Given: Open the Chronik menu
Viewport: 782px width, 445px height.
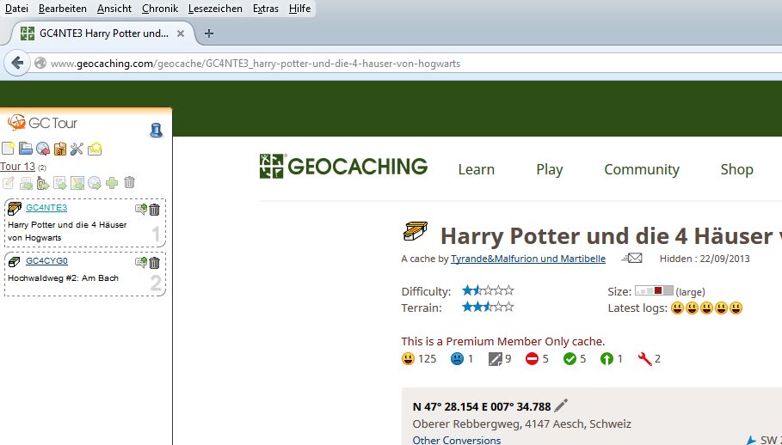Looking at the screenshot, I should pyautogui.click(x=160, y=9).
